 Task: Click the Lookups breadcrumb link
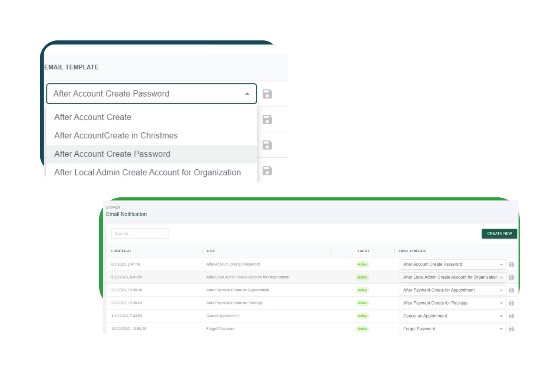click(x=113, y=207)
